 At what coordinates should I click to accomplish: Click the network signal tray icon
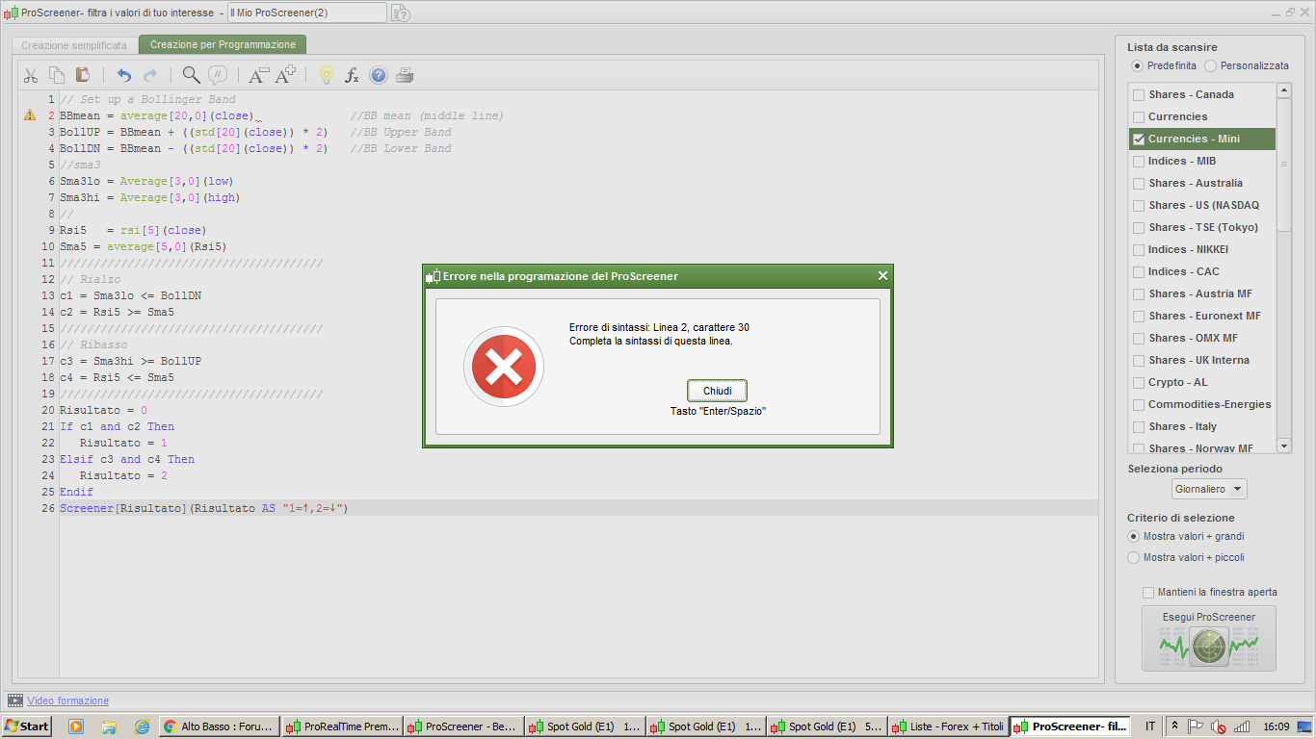1242,726
